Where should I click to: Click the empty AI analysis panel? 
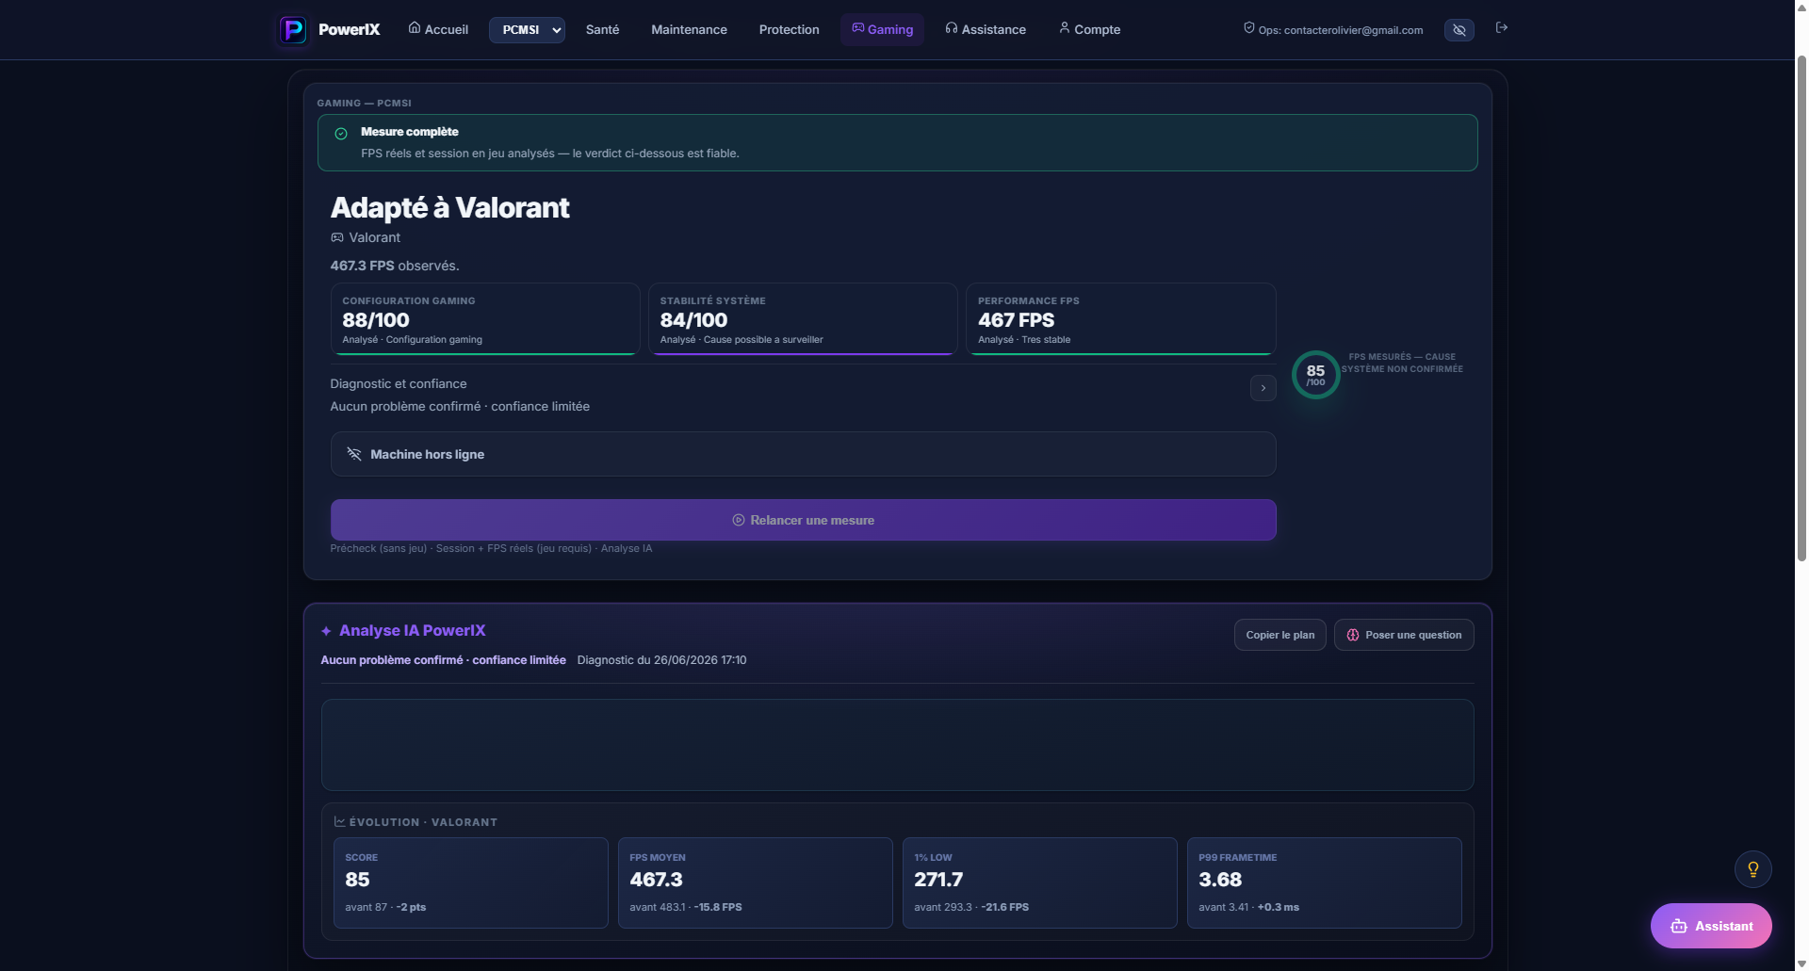point(898,745)
